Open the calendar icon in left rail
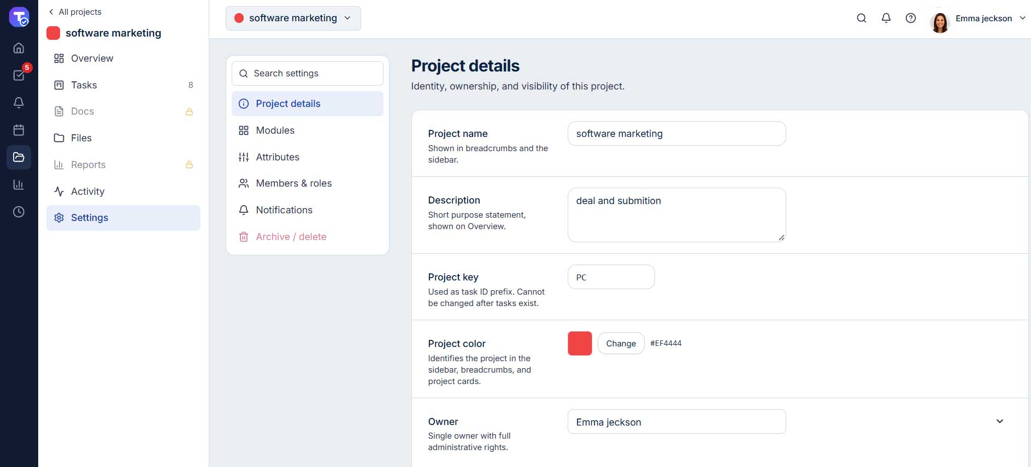The height and width of the screenshot is (467, 1031). pos(19,130)
